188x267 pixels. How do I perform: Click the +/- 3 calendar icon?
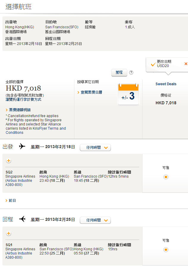tap(129, 94)
